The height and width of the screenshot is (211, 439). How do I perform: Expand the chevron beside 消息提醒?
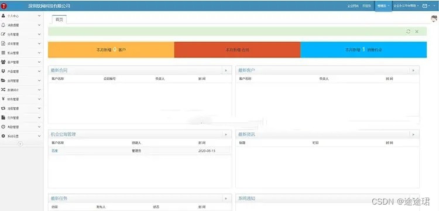(x=39, y=25)
